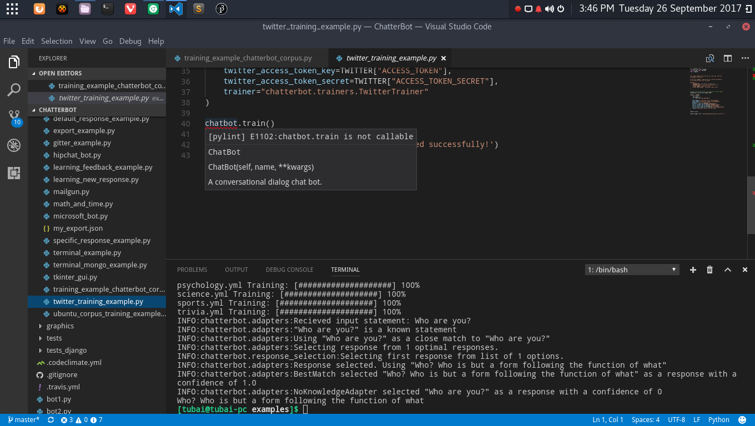
Task: Switch to the PROBLEMS tab in the panel
Action: 192,270
